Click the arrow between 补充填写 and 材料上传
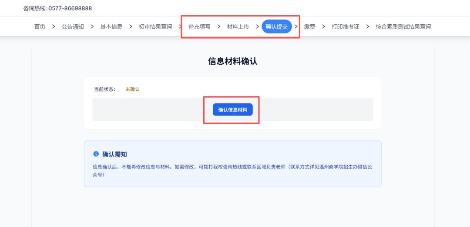This screenshot has height=227, width=470. coord(219,26)
